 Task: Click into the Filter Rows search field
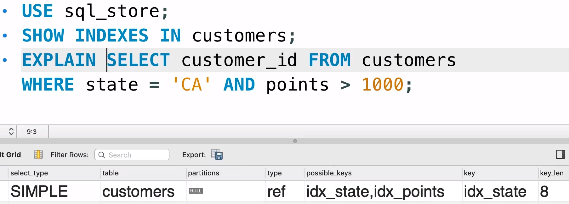click(137, 155)
